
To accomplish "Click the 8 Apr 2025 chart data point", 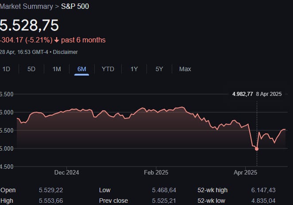I will (x=257, y=149).
